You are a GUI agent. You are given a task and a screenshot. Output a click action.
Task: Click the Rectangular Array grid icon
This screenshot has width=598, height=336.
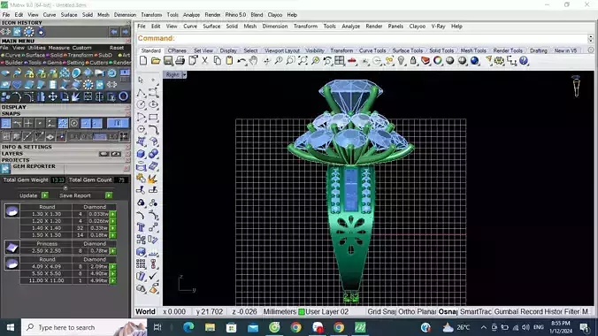[142, 263]
